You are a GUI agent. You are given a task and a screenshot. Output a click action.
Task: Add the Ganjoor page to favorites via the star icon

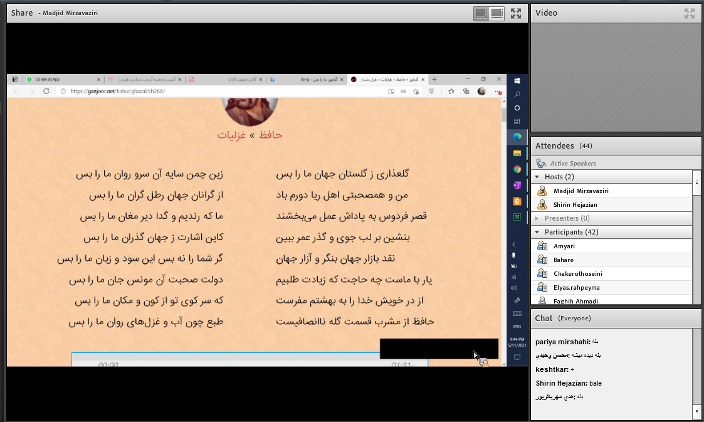coord(416,92)
